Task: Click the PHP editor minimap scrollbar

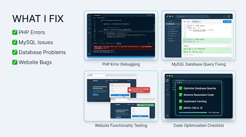Action: click(x=154, y=27)
